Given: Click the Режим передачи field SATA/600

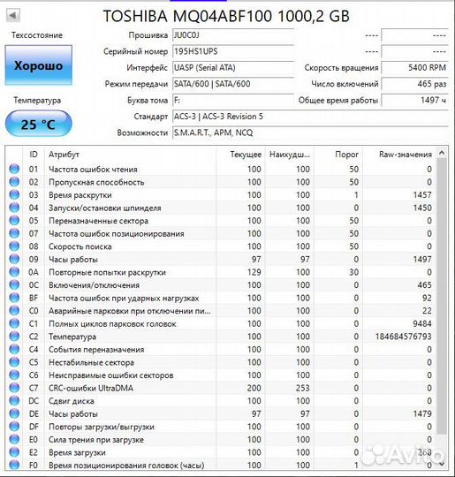Looking at the screenshot, I should (233, 84).
